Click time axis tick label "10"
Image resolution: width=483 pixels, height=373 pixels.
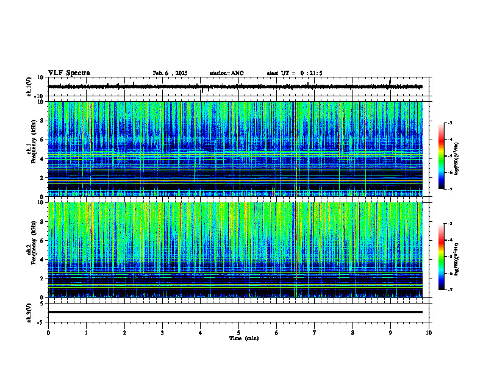pyautogui.click(x=429, y=333)
